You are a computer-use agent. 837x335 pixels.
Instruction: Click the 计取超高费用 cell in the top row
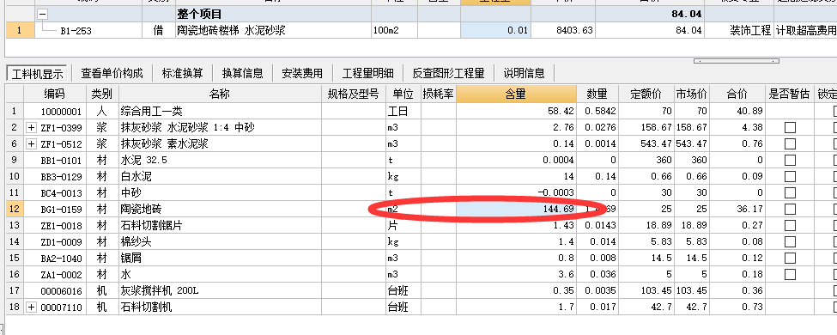click(x=805, y=30)
